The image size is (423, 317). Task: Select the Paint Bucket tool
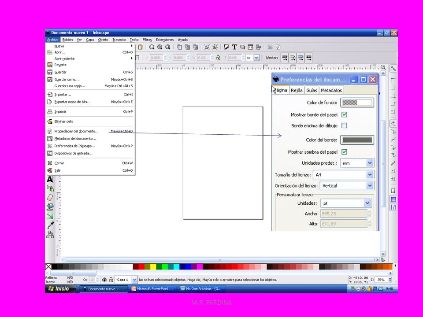[x=50, y=207]
